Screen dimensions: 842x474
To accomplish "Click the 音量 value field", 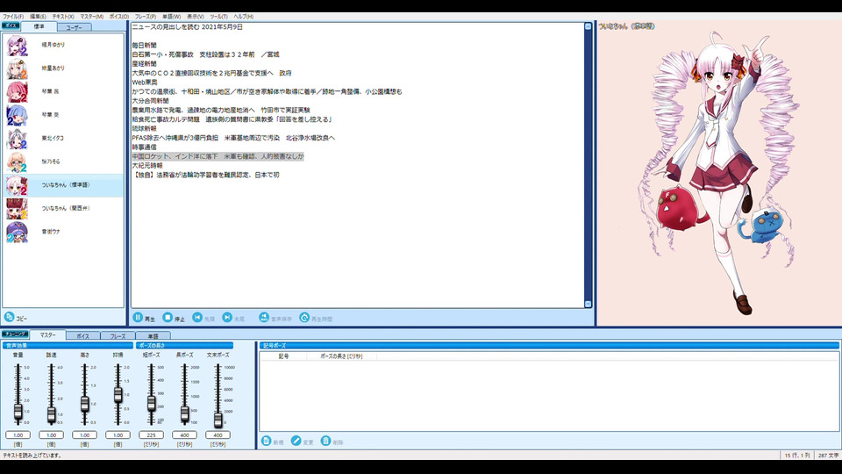I will (x=18, y=434).
